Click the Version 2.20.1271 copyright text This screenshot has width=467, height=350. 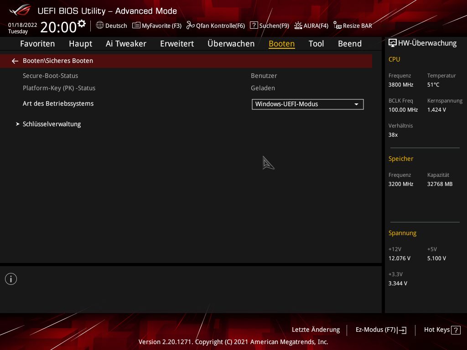[x=233, y=342]
